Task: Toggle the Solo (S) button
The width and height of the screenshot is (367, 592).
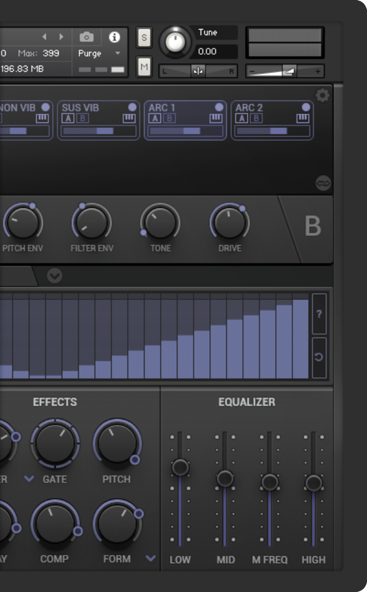Action: pyautogui.click(x=144, y=38)
